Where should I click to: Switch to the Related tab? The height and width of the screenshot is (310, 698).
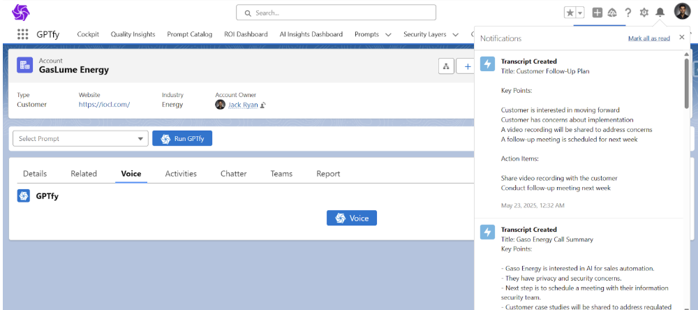coord(84,174)
